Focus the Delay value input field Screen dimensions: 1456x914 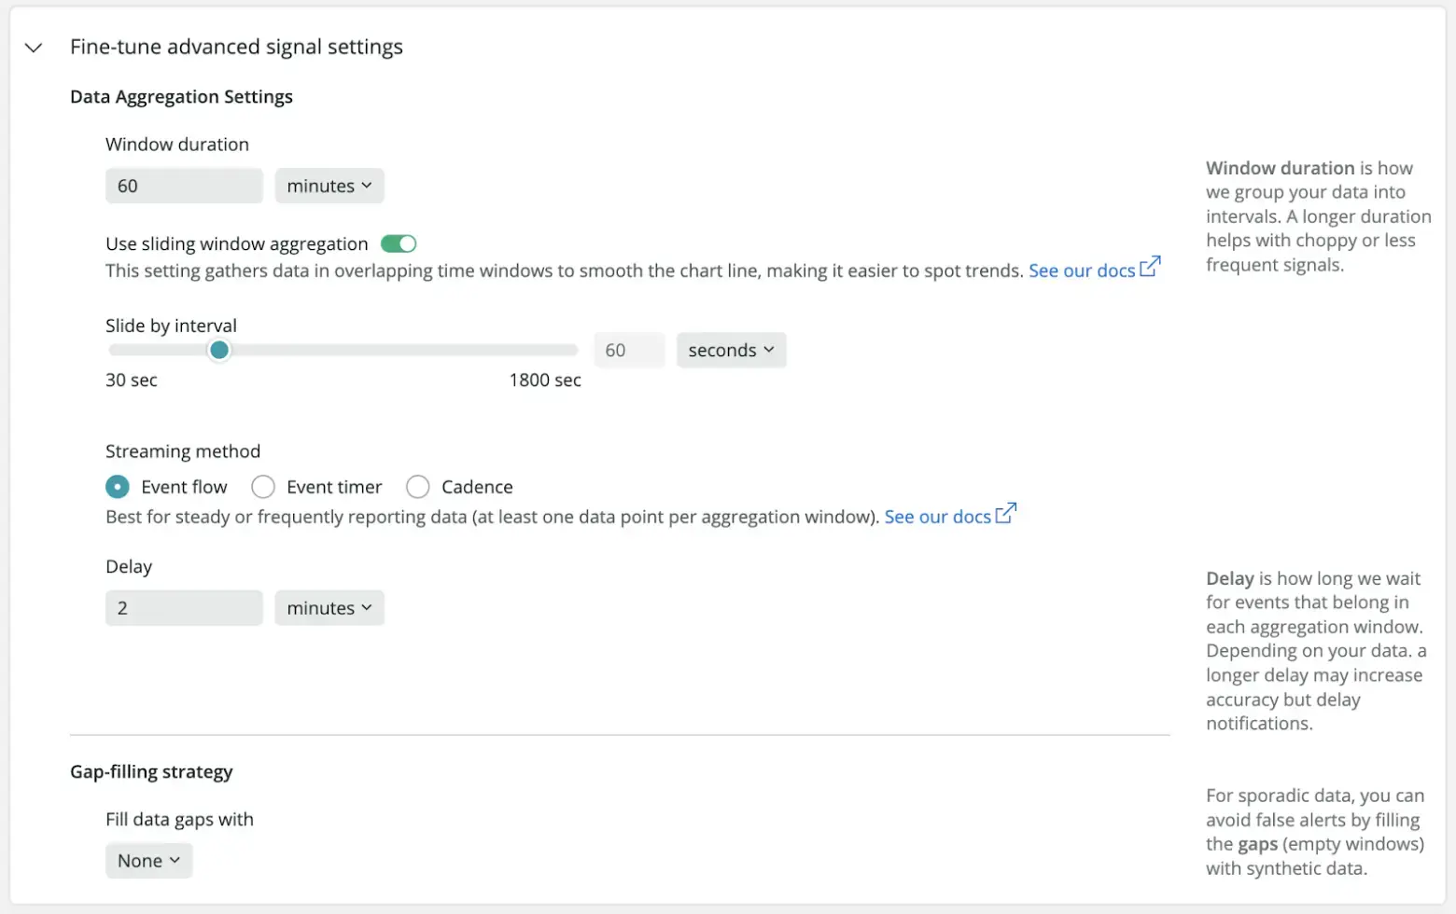point(184,608)
